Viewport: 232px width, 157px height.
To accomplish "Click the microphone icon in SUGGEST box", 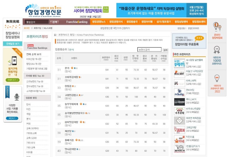I will point(17,97).
